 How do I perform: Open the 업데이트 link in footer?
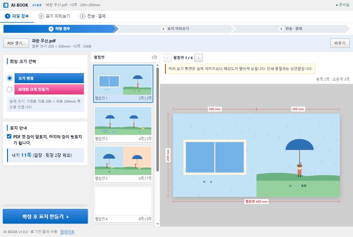coord(68,232)
